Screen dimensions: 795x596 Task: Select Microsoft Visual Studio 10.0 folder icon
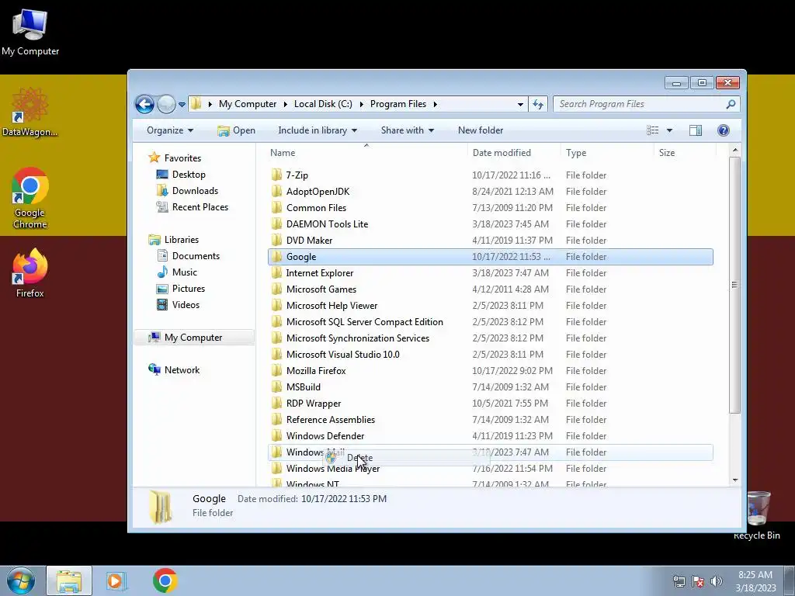[276, 354]
